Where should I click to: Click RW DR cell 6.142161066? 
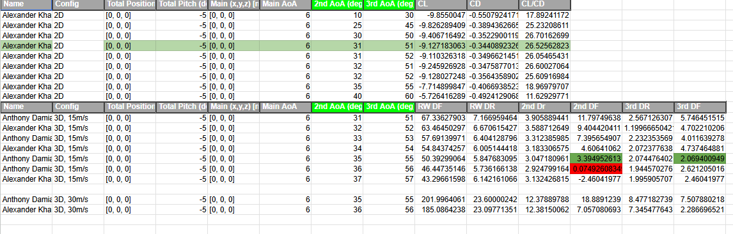coord(493,179)
